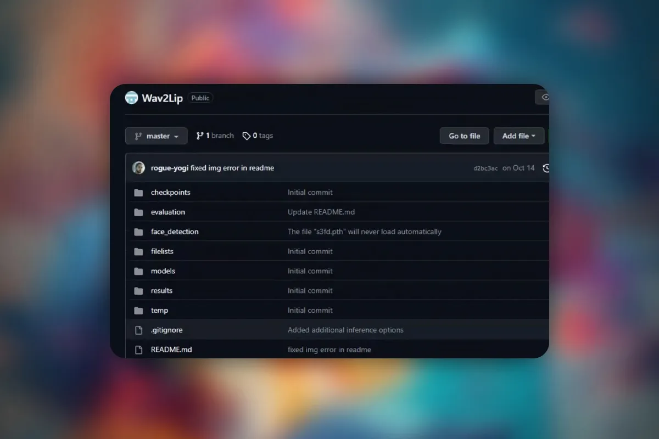Screen dimensions: 659x439
Task: Open 'Initial commit' message in the filelists row
Action: 310,251
